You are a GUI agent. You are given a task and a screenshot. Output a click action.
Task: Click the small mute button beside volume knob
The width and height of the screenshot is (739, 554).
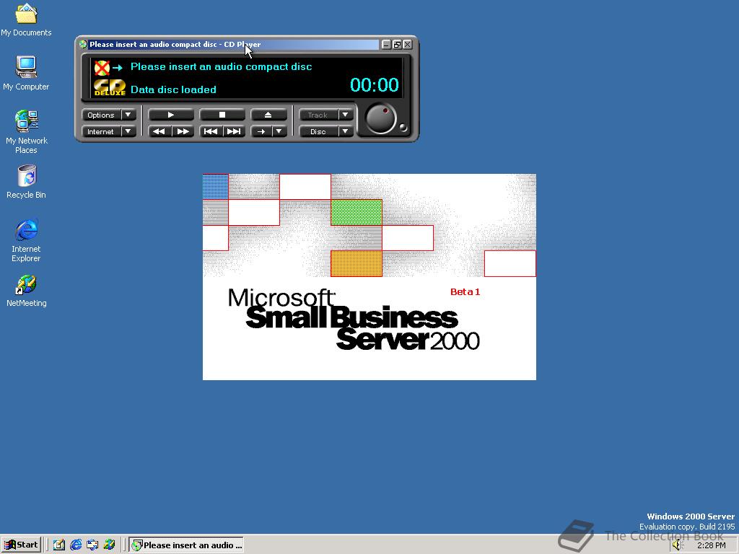[403, 127]
